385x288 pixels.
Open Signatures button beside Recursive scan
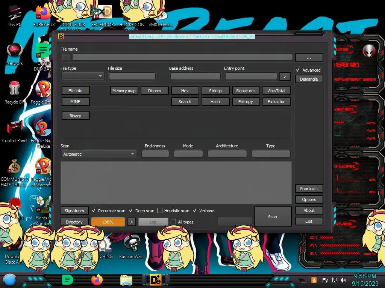click(x=74, y=211)
